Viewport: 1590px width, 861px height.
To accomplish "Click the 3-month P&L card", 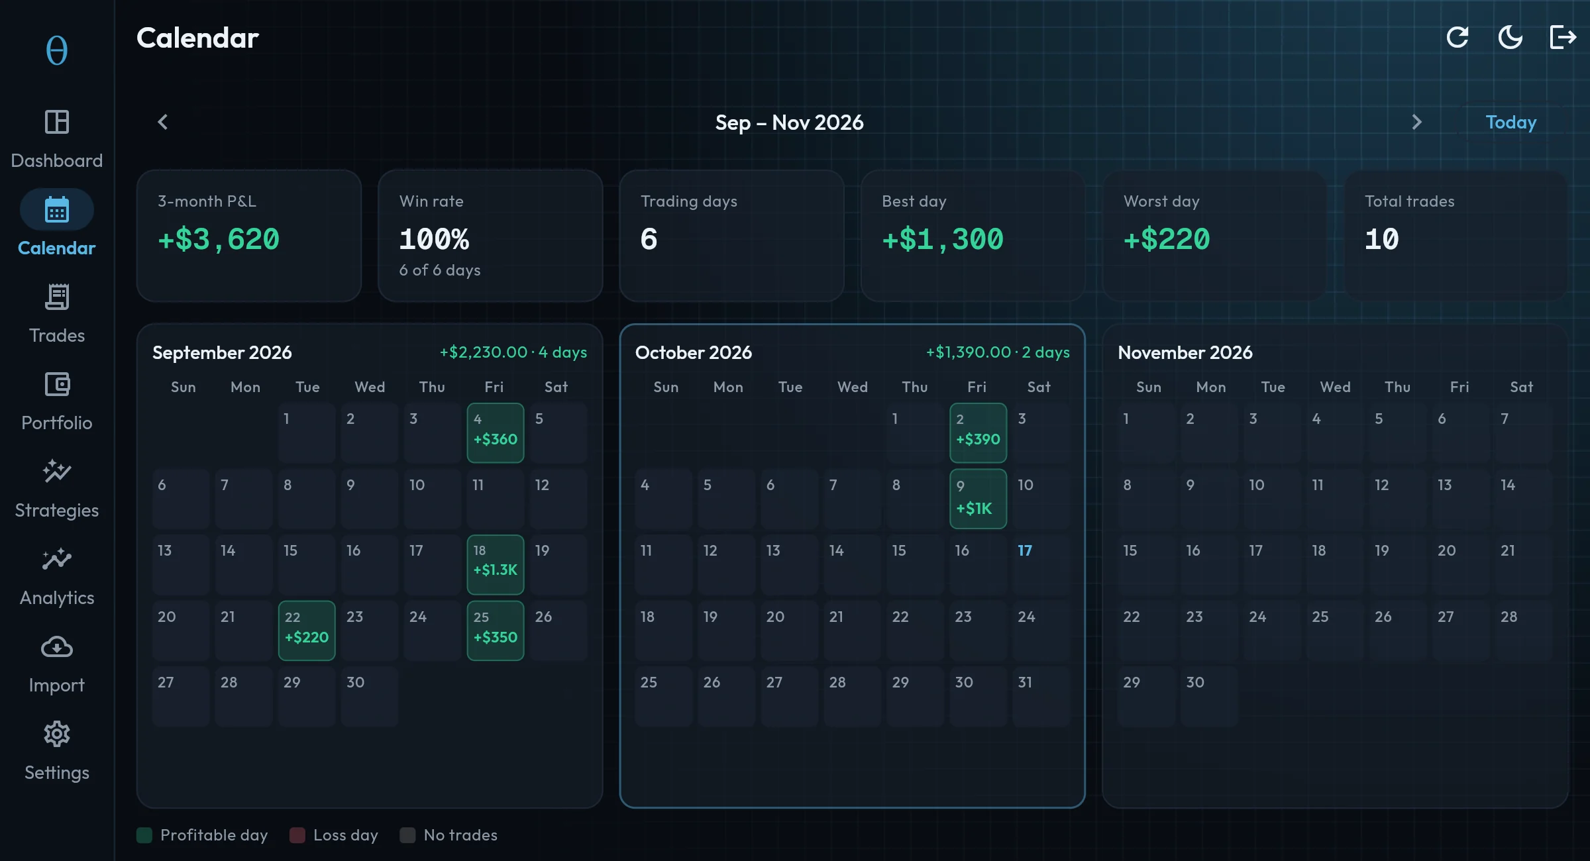I will (249, 236).
